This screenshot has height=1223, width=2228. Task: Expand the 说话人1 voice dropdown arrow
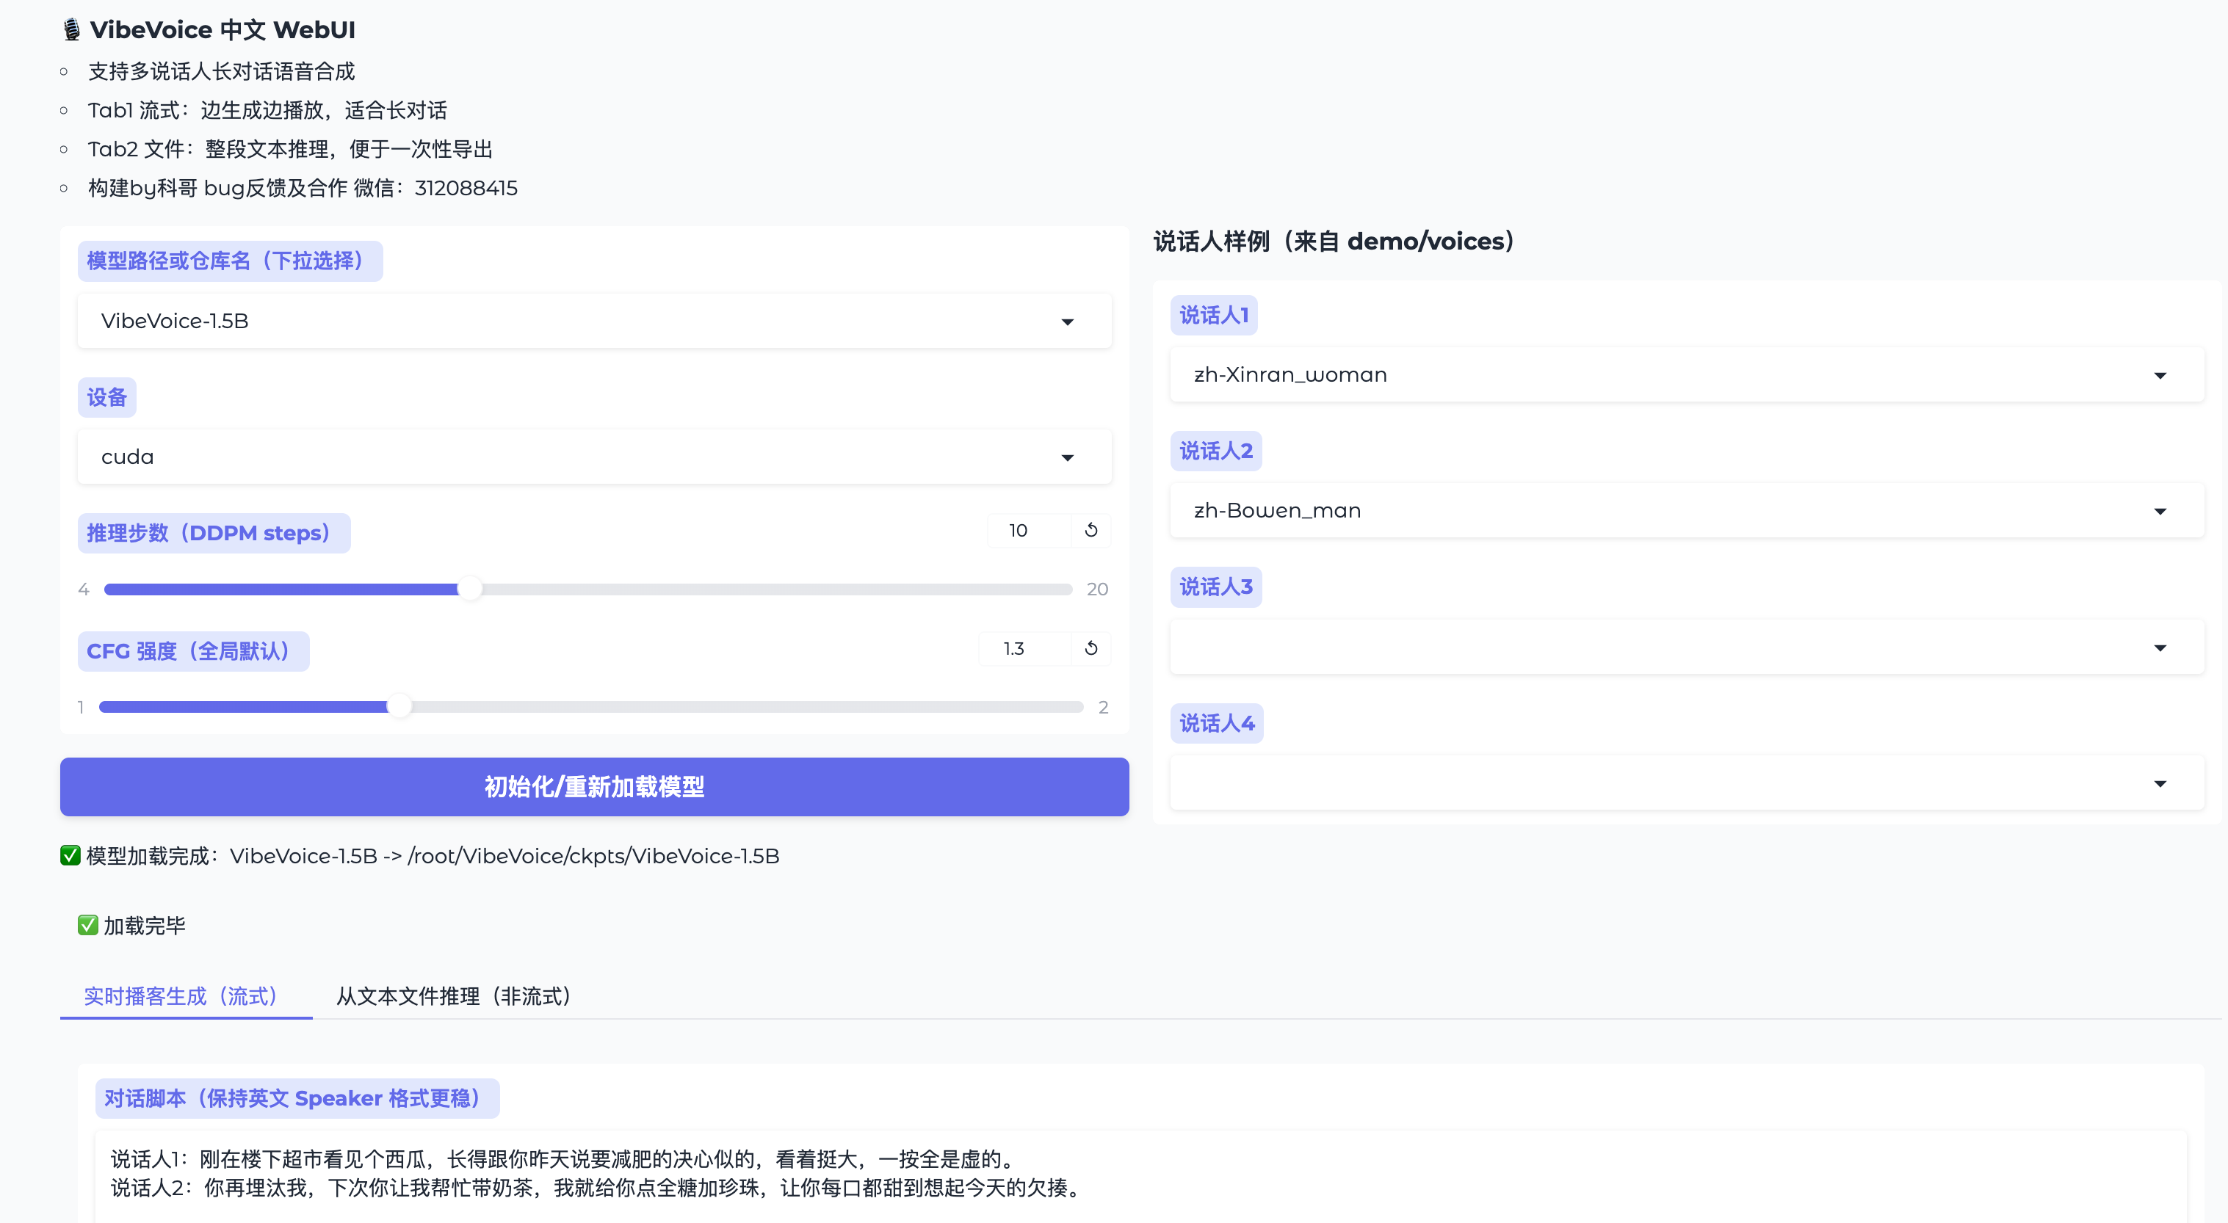coord(2160,375)
